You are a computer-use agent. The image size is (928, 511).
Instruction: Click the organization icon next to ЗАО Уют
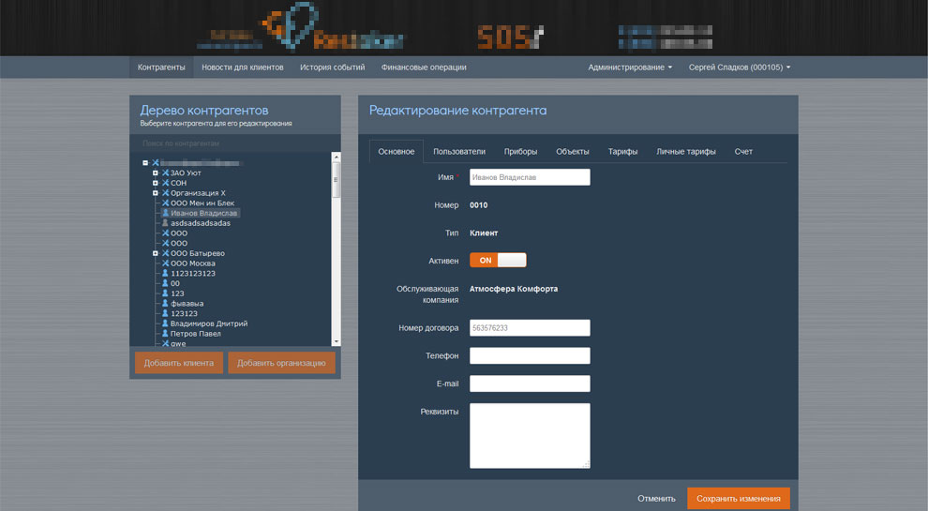pyautogui.click(x=165, y=173)
